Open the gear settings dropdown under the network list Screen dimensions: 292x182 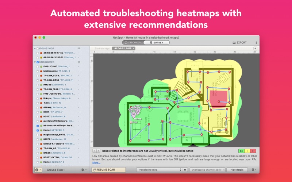pos(84,170)
